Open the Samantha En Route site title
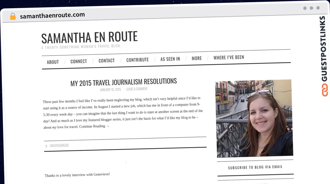 point(89,37)
